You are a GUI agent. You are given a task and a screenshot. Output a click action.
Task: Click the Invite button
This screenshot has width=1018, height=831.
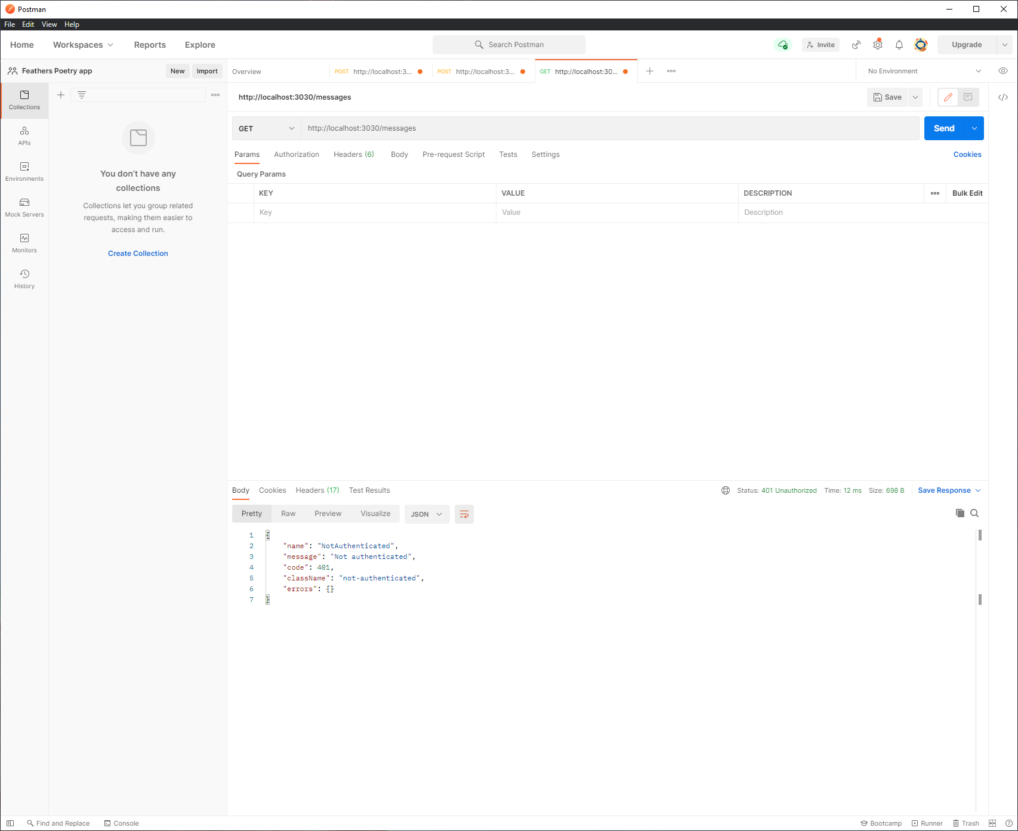coord(820,45)
